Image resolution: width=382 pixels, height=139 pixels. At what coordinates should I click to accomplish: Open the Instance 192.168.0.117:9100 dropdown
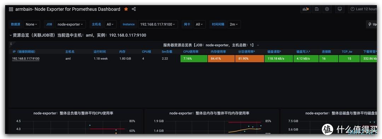pyautogui.click(x=158, y=24)
